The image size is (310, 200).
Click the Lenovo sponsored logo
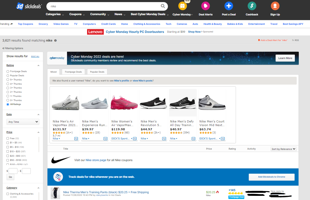95,32
